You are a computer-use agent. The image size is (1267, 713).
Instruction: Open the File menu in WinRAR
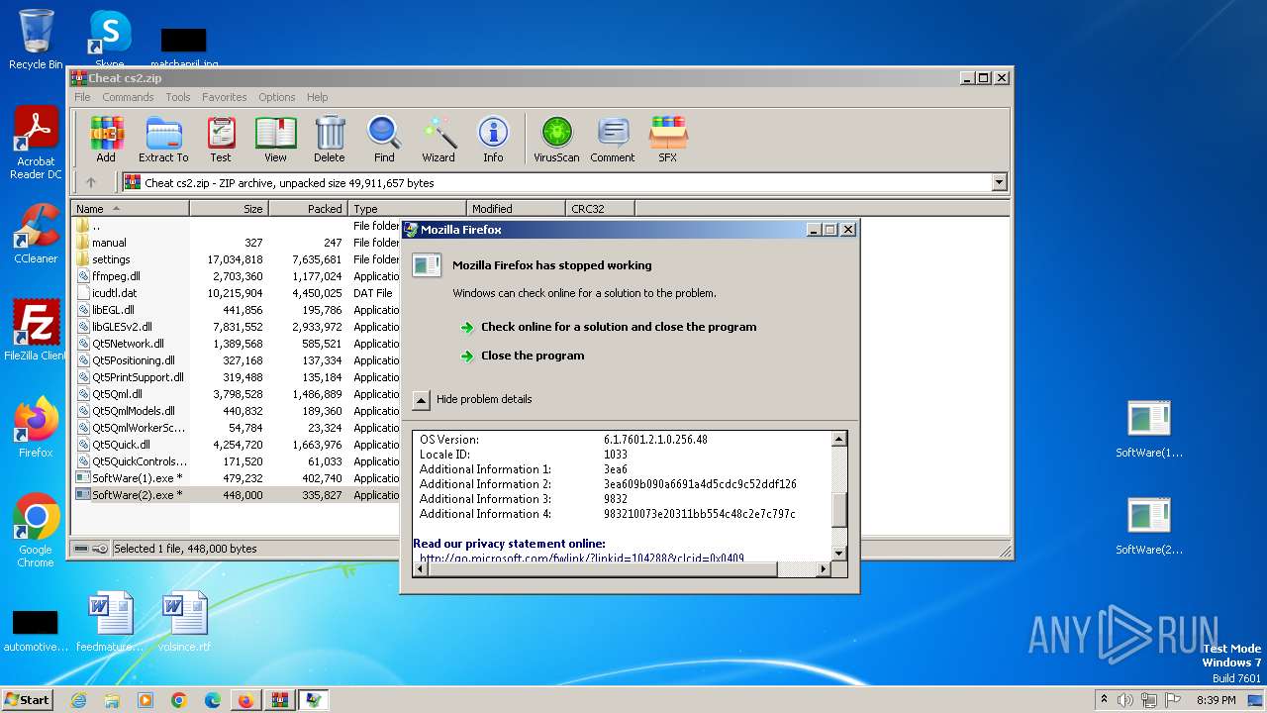point(82,97)
